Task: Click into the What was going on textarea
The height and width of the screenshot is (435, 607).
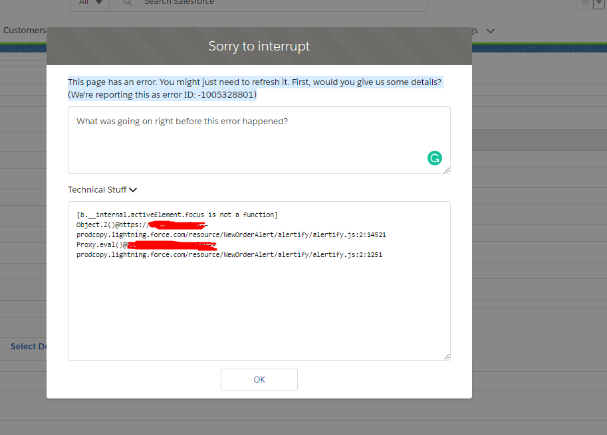Action: coord(259,140)
